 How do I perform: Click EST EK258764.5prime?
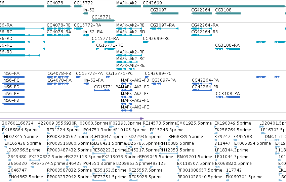click(x=215, y=133)
